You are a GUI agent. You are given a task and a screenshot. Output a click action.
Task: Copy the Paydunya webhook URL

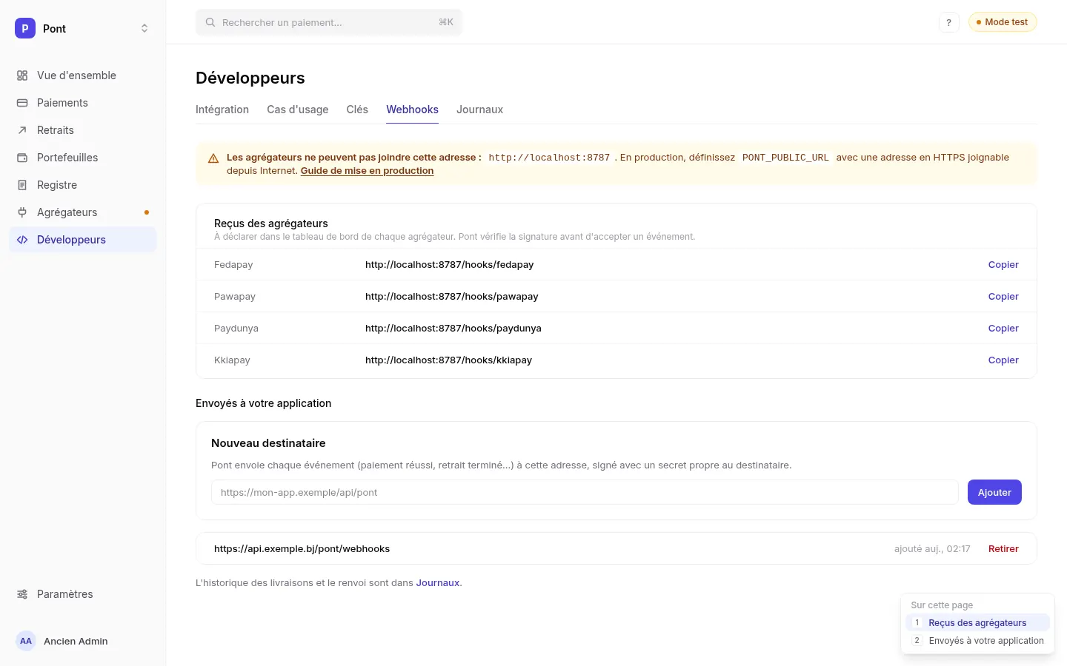pyautogui.click(x=1003, y=329)
